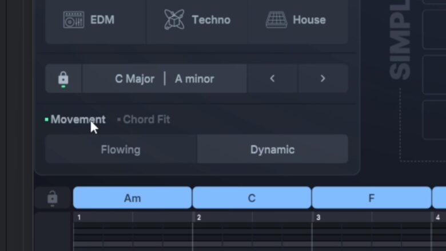Screen dimensions: 446x251
Task: Select the Dynamic movement option
Action: tap(272, 150)
